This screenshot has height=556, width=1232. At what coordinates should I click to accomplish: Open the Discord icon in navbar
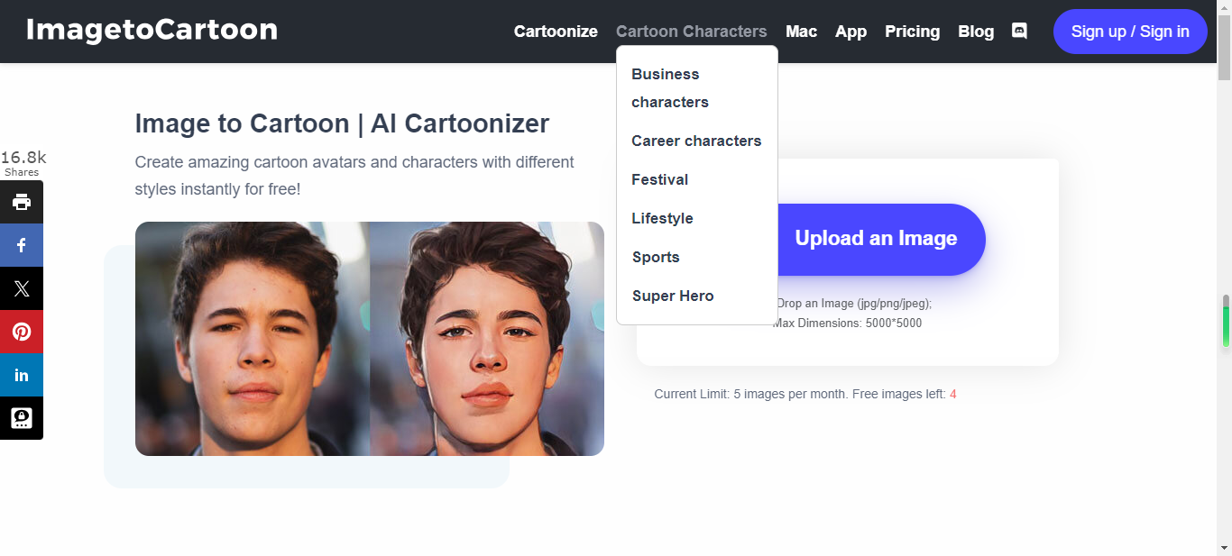point(1019,31)
